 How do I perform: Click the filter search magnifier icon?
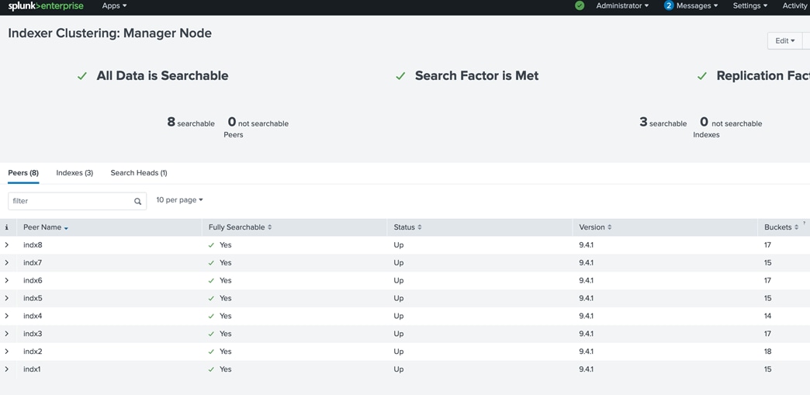(x=138, y=201)
